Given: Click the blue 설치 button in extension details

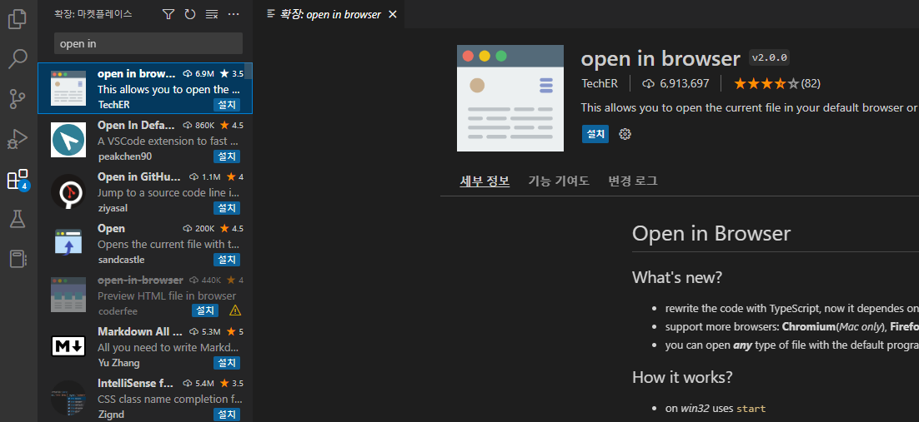Looking at the screenshot, I should point(595,134).
